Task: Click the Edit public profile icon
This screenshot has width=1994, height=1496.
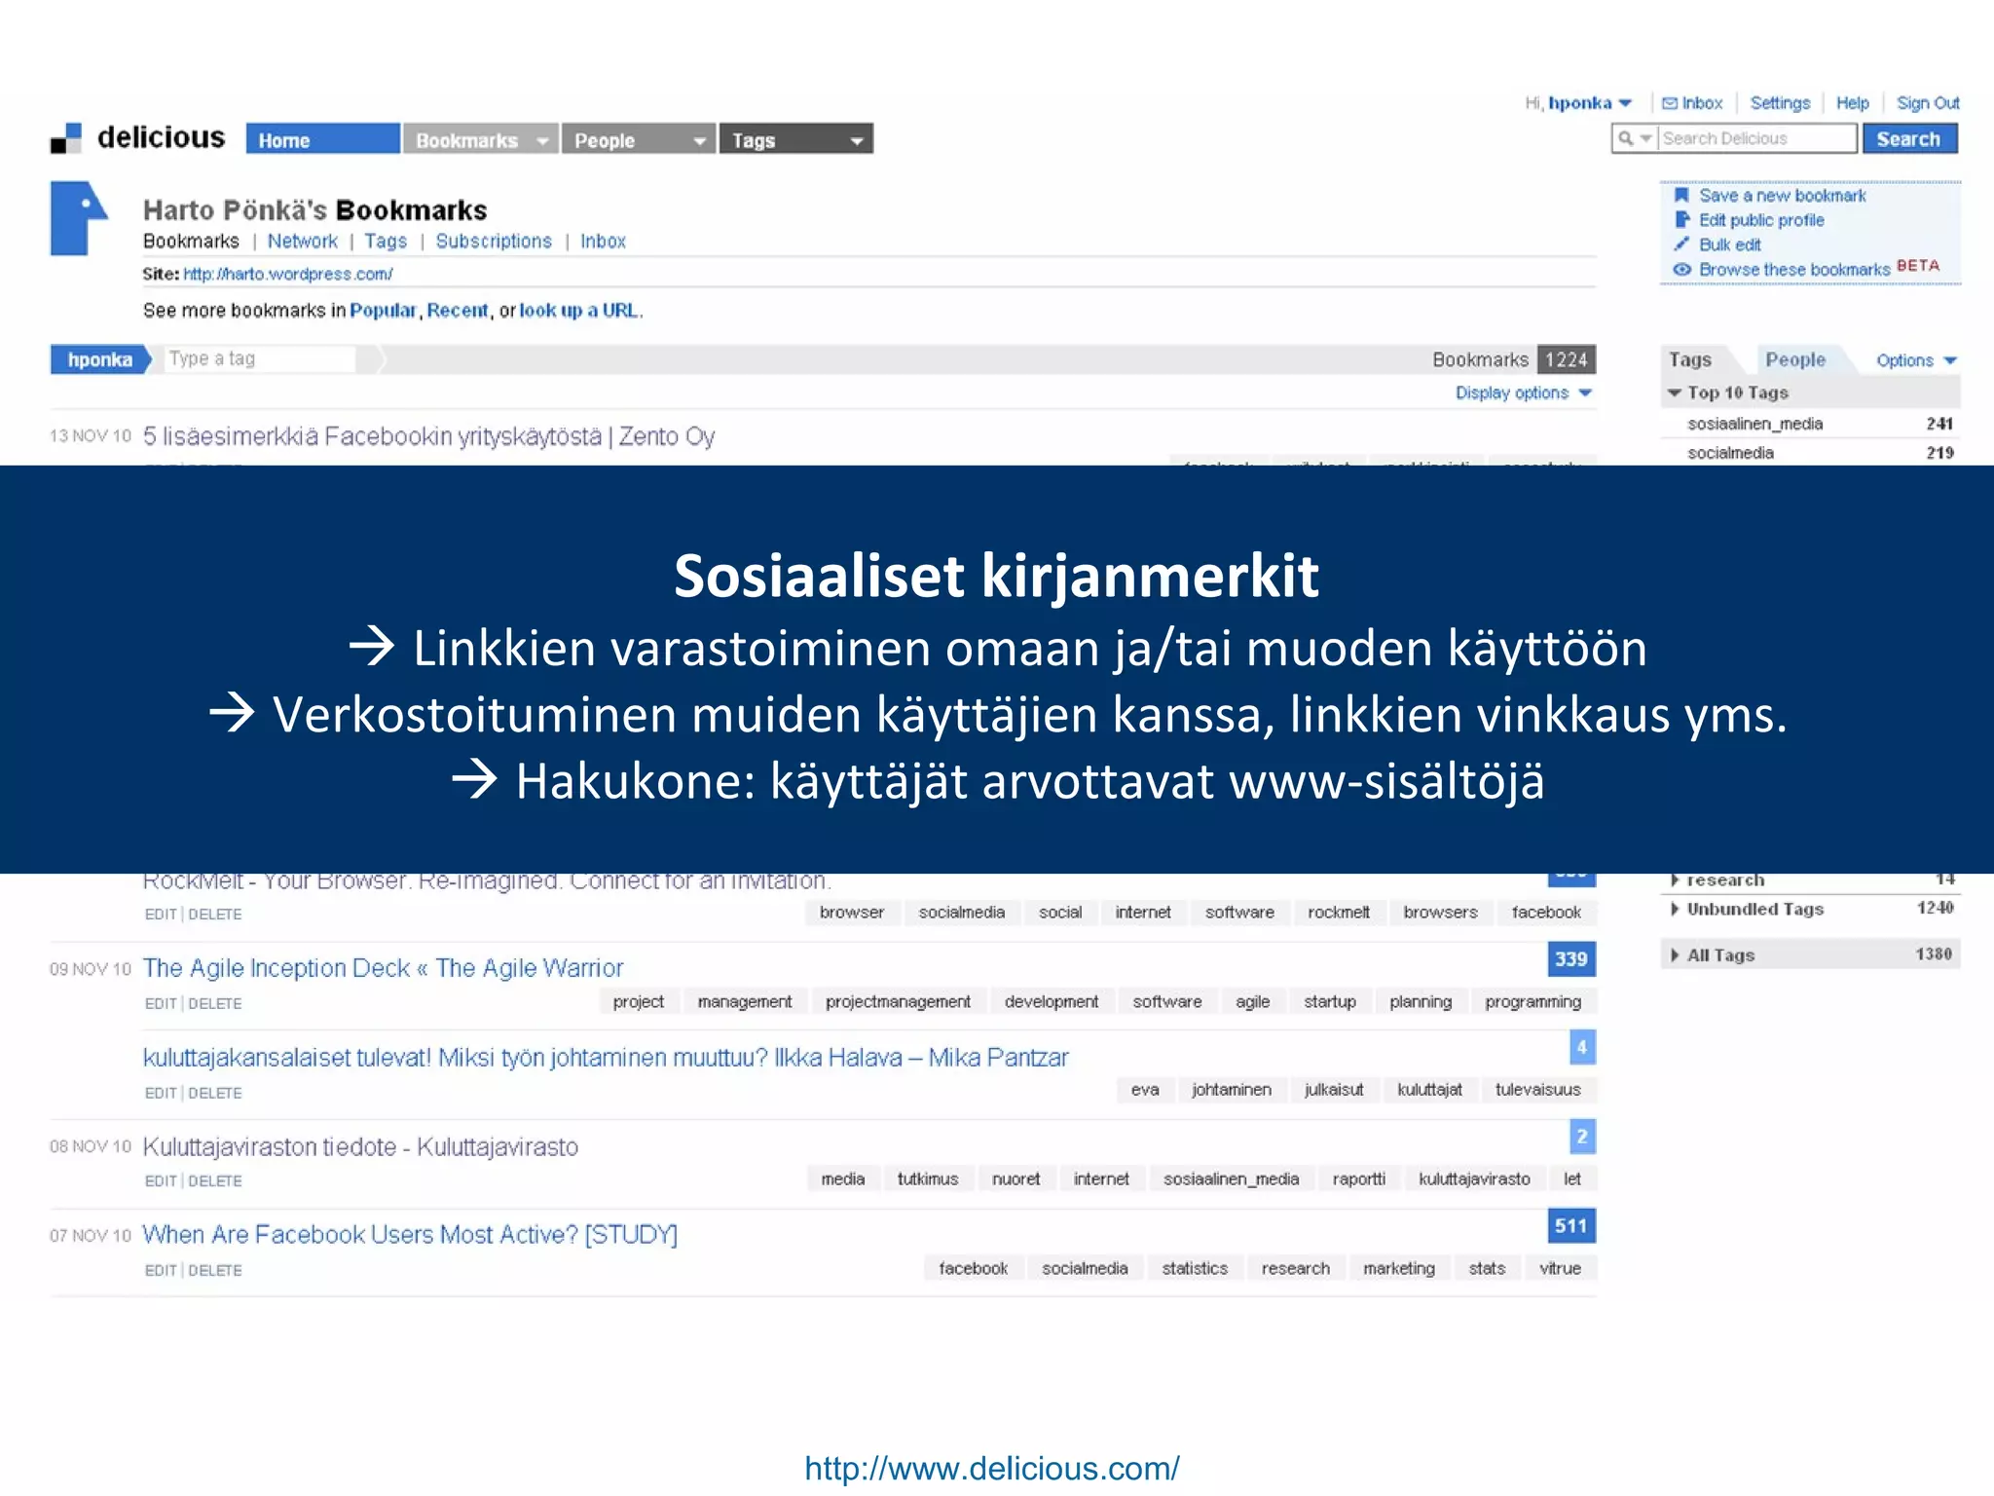Action: click(x=1681, y=220)
